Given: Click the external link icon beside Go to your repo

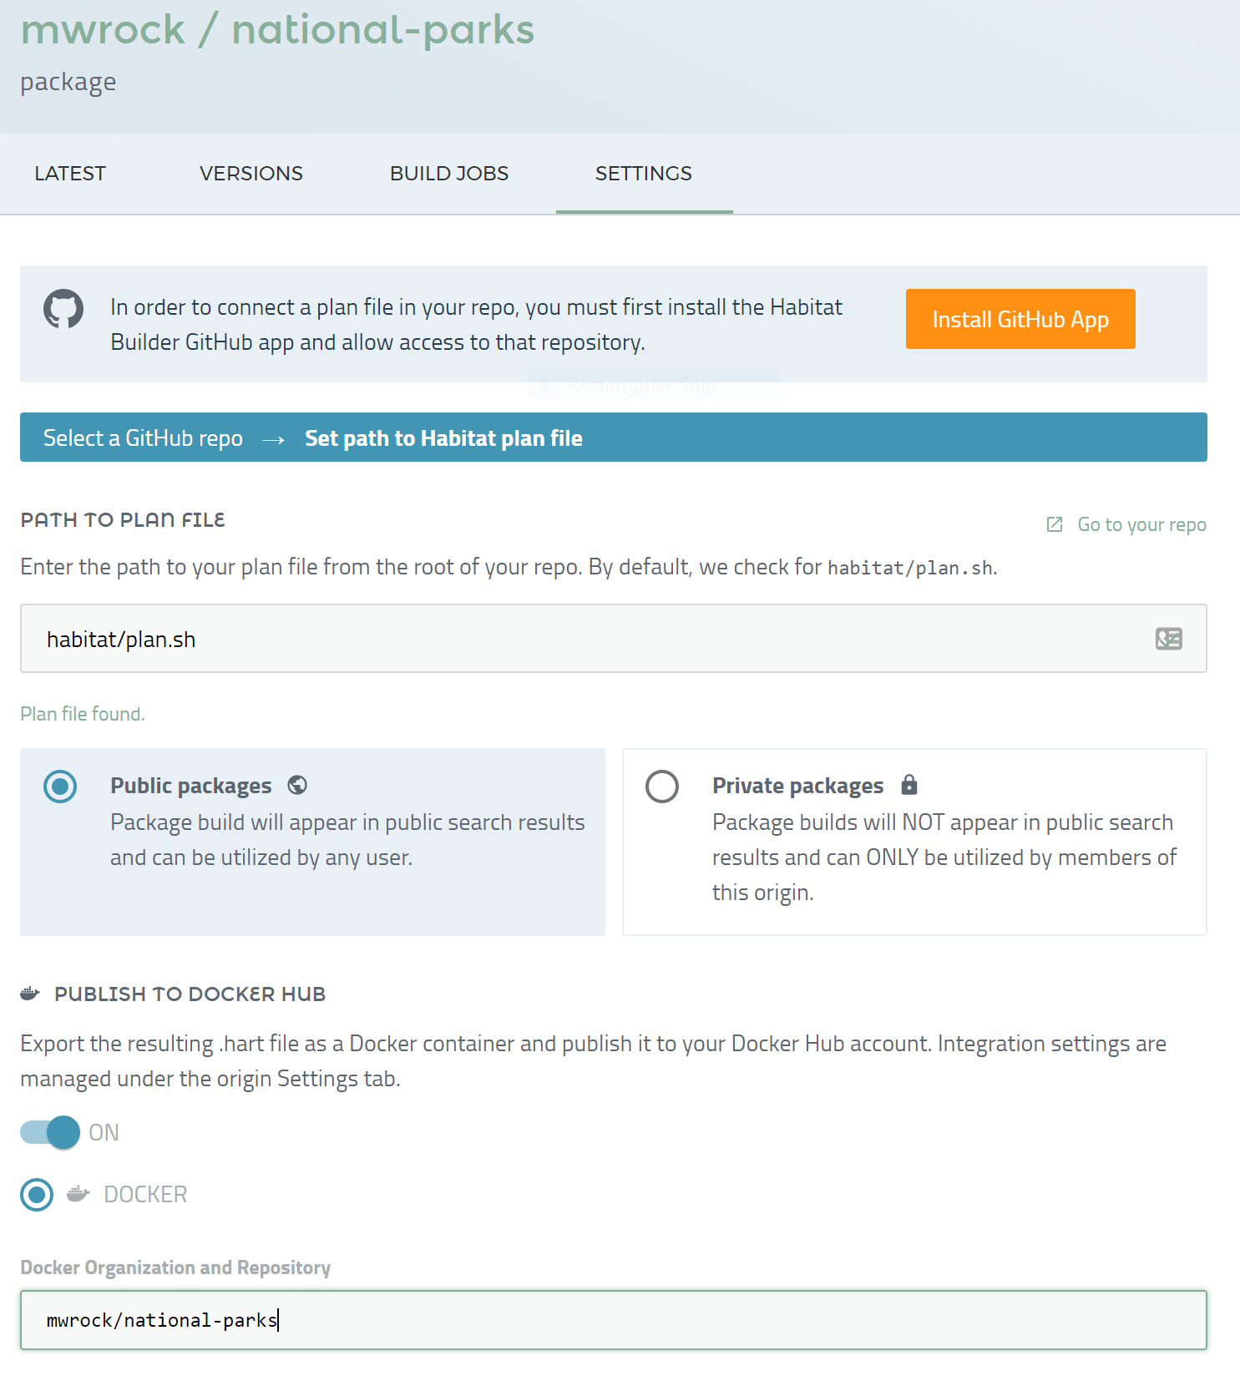Looking at the screenshot, I should tap(1055, 524).
